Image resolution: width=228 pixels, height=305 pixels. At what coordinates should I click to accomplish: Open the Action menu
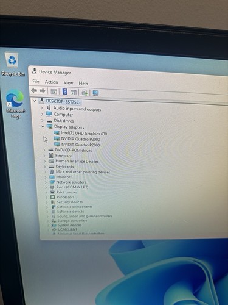pos(52,82)
